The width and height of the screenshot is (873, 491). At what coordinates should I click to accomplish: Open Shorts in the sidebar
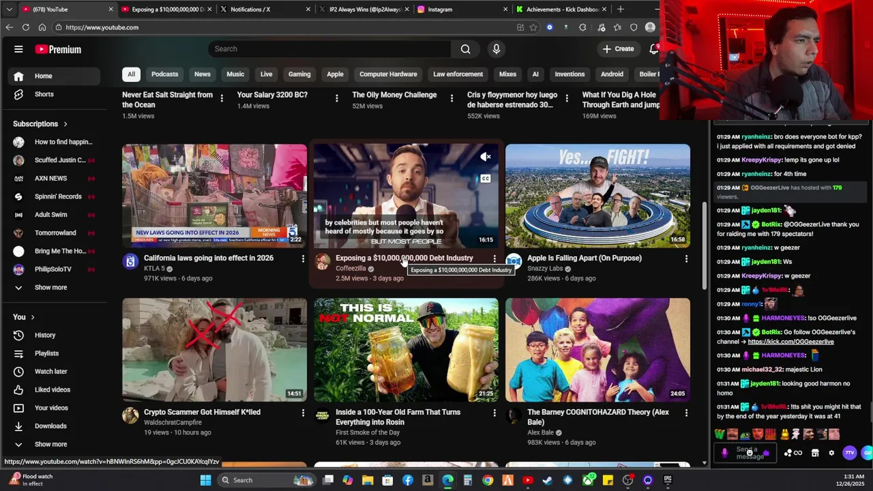pos(55,94)
